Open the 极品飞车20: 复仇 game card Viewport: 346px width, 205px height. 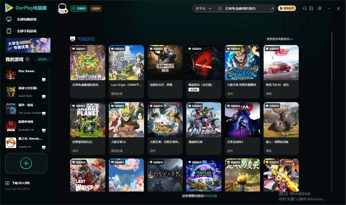point(281,72)
